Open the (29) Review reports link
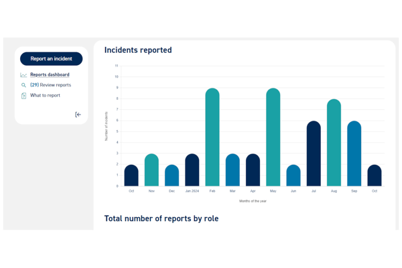This screenshot has width=402, height=268. [x=50, y=85]
